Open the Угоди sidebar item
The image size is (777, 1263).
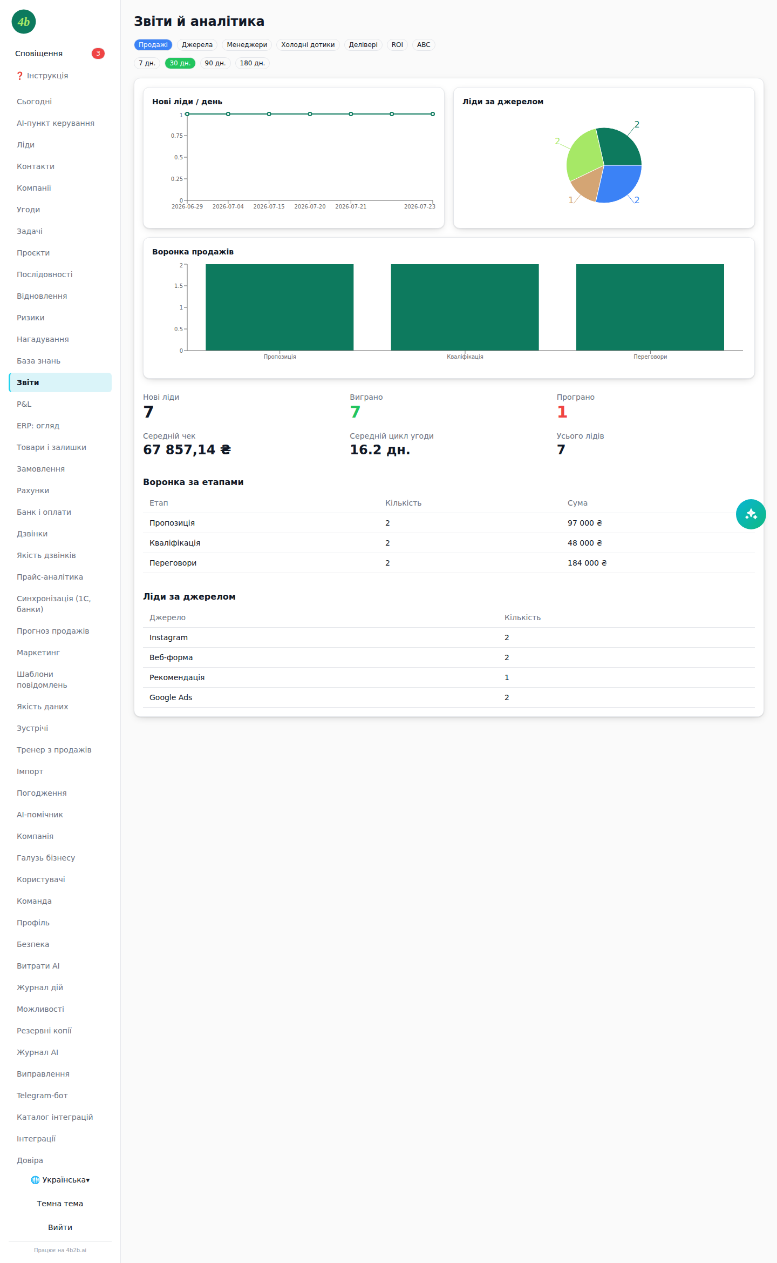pos(60,210)
